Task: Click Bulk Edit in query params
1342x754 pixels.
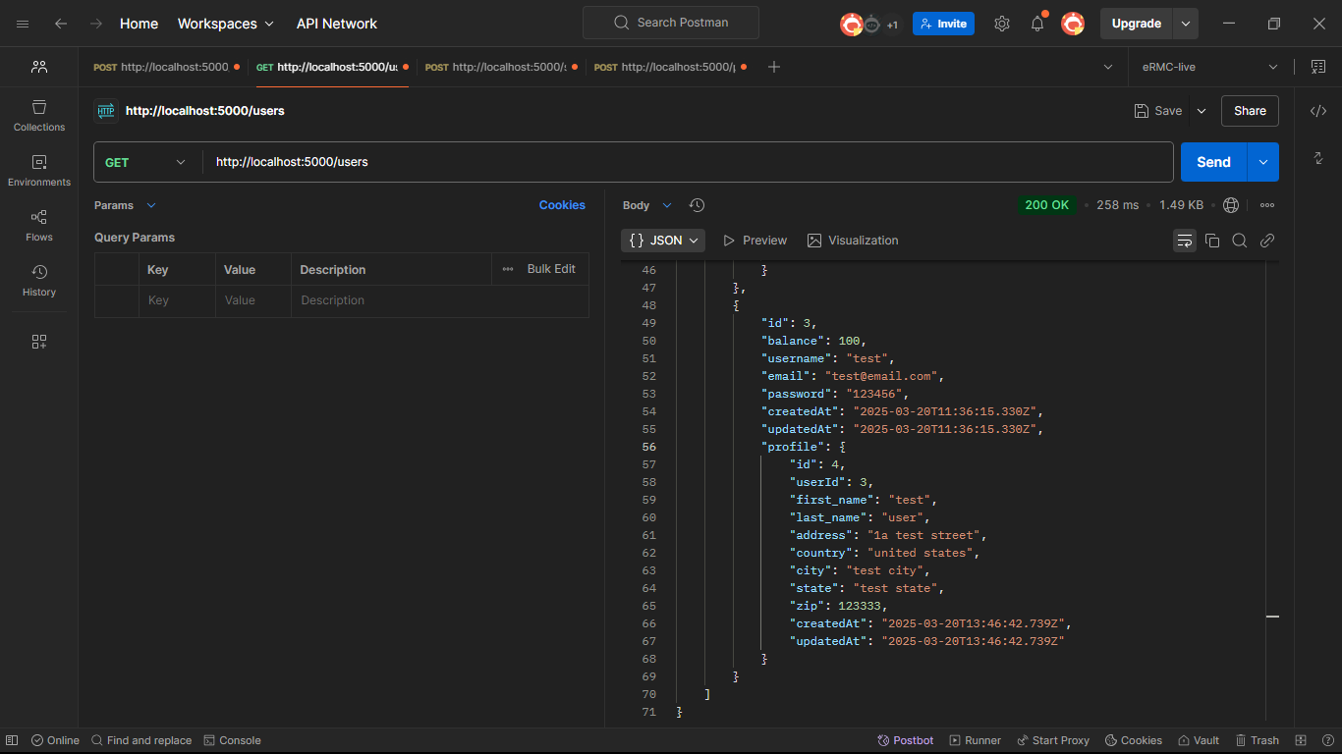Action: tap(551, 269)
